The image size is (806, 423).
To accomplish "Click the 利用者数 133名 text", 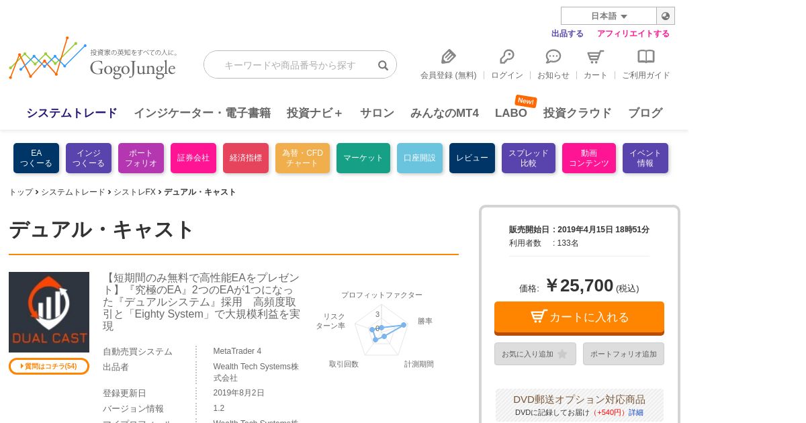I will pyautogui.click(x=543, y=243).
